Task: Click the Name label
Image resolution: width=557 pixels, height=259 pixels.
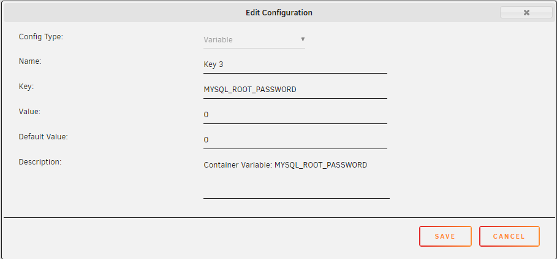Action: click(30, 61)
